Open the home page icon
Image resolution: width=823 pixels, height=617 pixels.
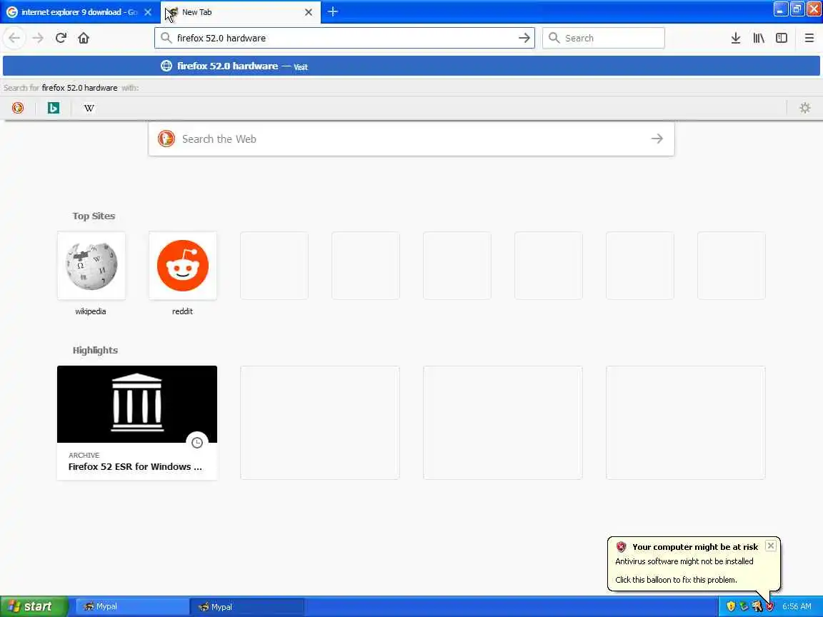pos(84,38)
